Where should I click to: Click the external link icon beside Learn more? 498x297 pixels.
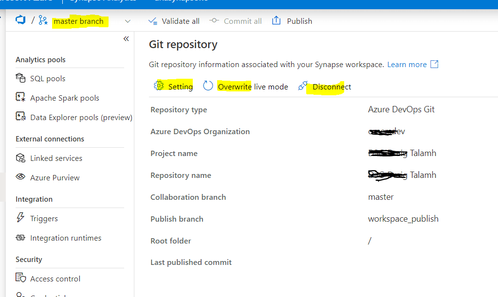(x=434, y=64)
